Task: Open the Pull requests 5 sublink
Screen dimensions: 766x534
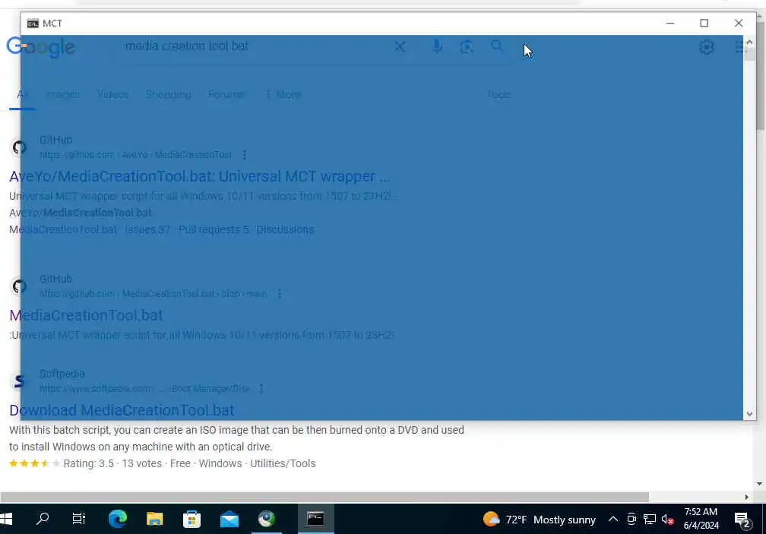Action: point(214,229)
